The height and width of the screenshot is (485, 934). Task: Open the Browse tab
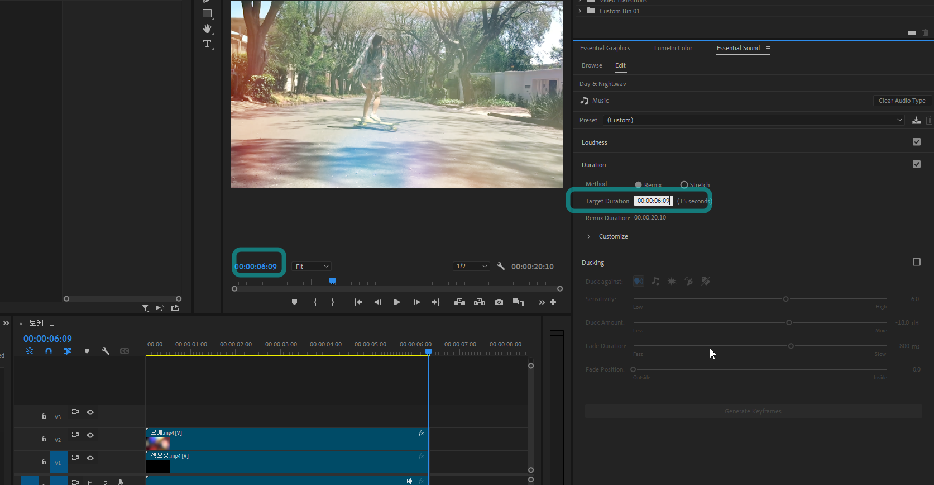592,65
